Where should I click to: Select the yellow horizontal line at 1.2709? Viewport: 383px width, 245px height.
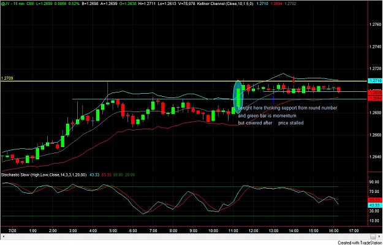coord(183,81)
